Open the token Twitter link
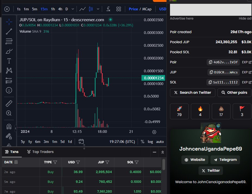The image size is (252, 194). point(211,171)
